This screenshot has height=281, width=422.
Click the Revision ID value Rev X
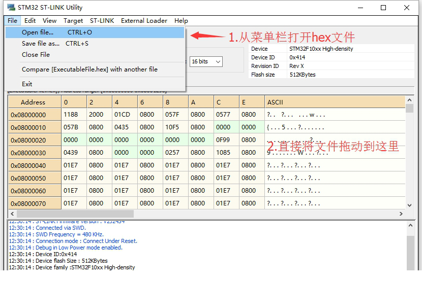pos(296,66)
